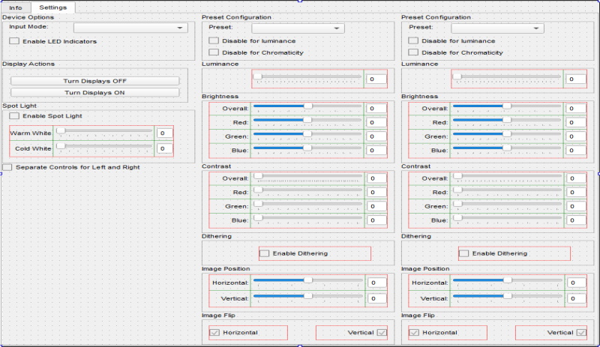
Task: Click Image Position Vertical slider, middle column
Action: click(x=308, y=298)
